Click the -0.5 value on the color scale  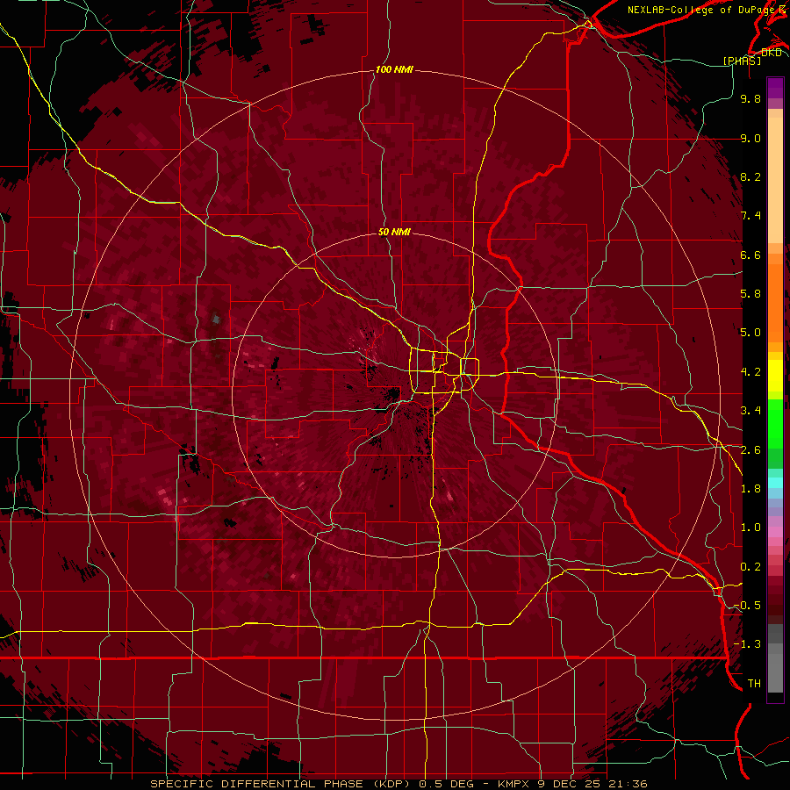click(x=747, y=606)
